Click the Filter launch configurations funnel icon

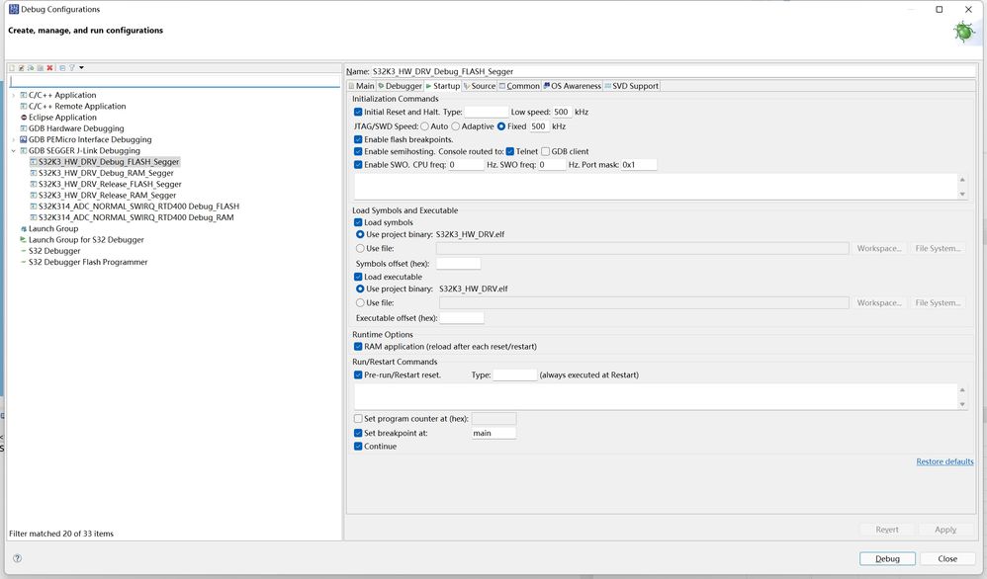72,68
